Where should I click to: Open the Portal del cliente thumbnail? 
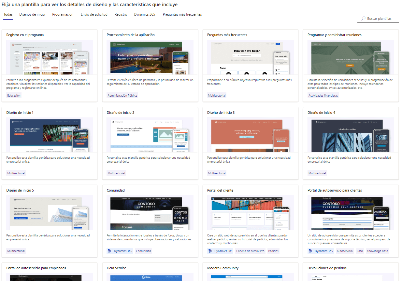(x=251, y=213)
